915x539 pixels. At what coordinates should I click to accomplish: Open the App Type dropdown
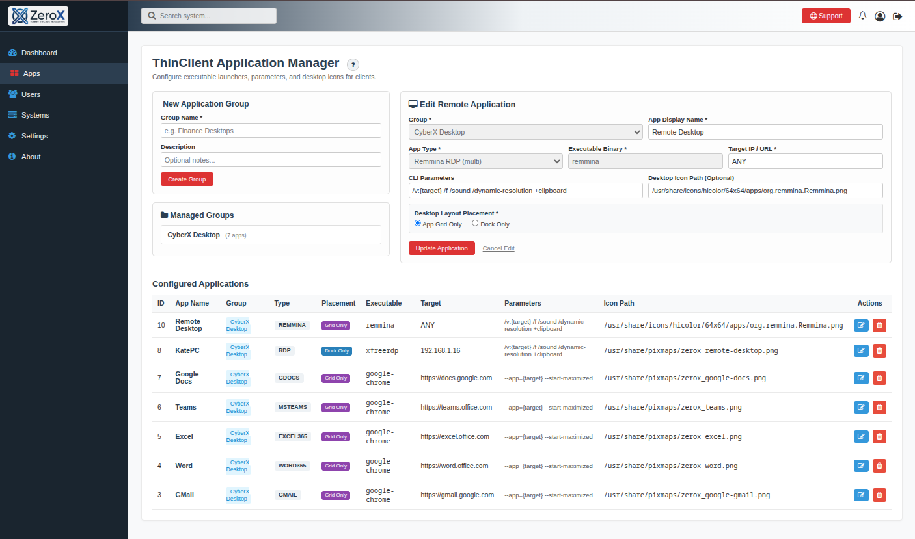[x=485, y=161]
